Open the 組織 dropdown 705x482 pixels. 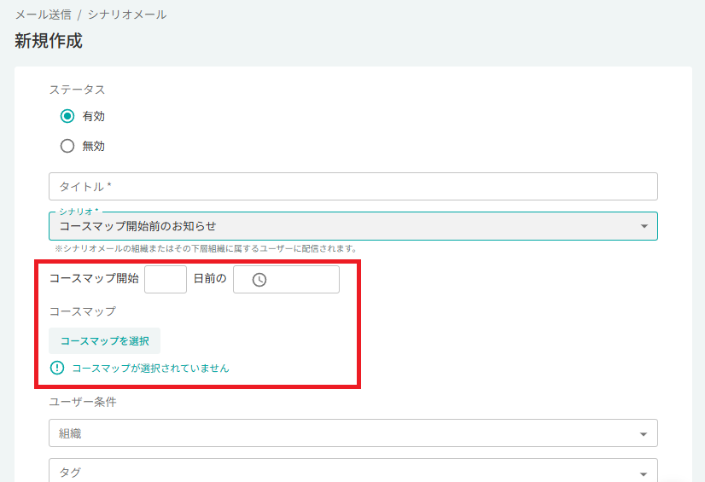pyautogui.click(x=353, y=433)
